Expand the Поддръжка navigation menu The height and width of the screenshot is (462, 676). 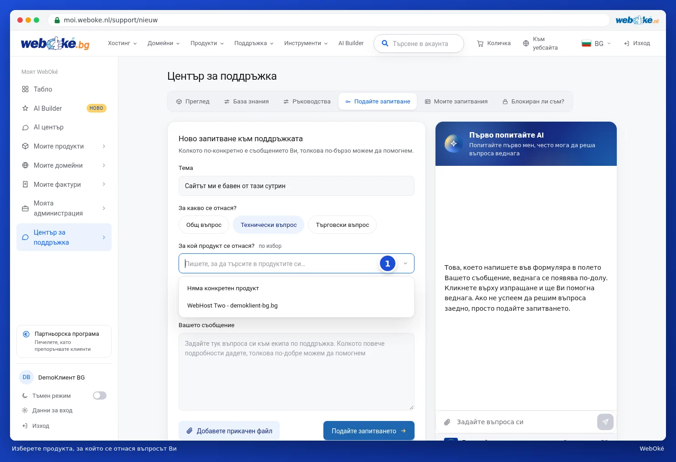tap(254, 43)
